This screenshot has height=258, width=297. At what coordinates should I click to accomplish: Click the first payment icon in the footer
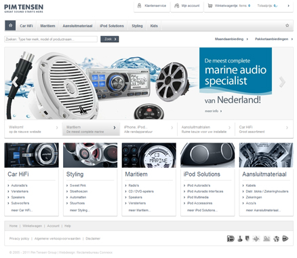click(231, 238)
